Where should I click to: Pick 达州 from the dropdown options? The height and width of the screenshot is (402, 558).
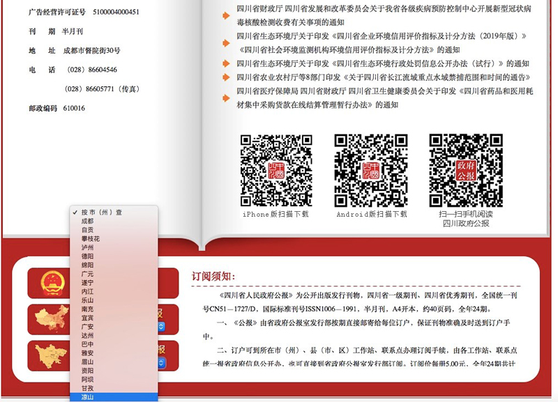[114, 336]
